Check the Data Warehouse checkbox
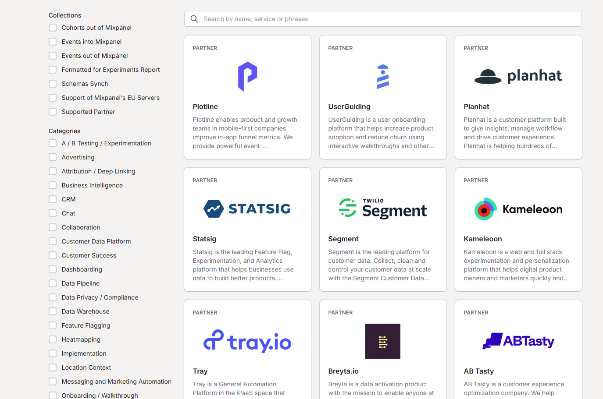 pyautogui.click(x=53, y=311)
